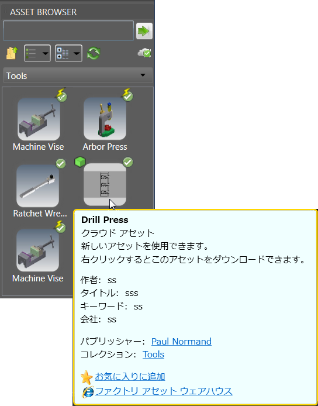Click the green cube badge on Drill Press
This screenshot has width=318, height=406.
(x=80, y=162)
